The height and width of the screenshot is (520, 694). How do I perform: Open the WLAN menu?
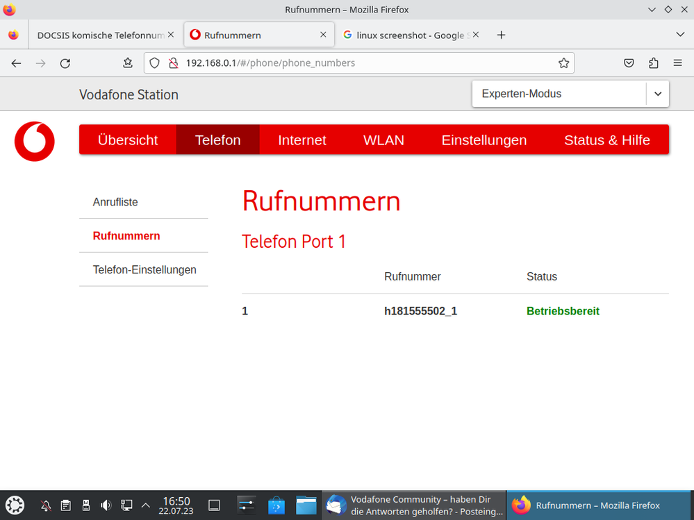tap(383, 140)
